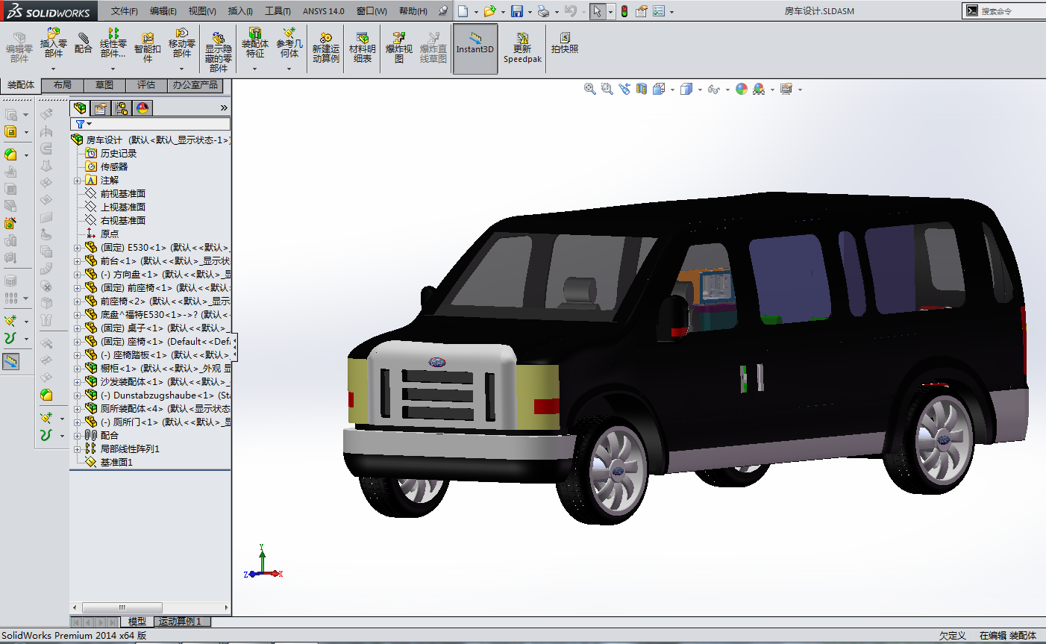Click the Previous View icon
This screenshot has height=644, width=1046.
point(624,89)
